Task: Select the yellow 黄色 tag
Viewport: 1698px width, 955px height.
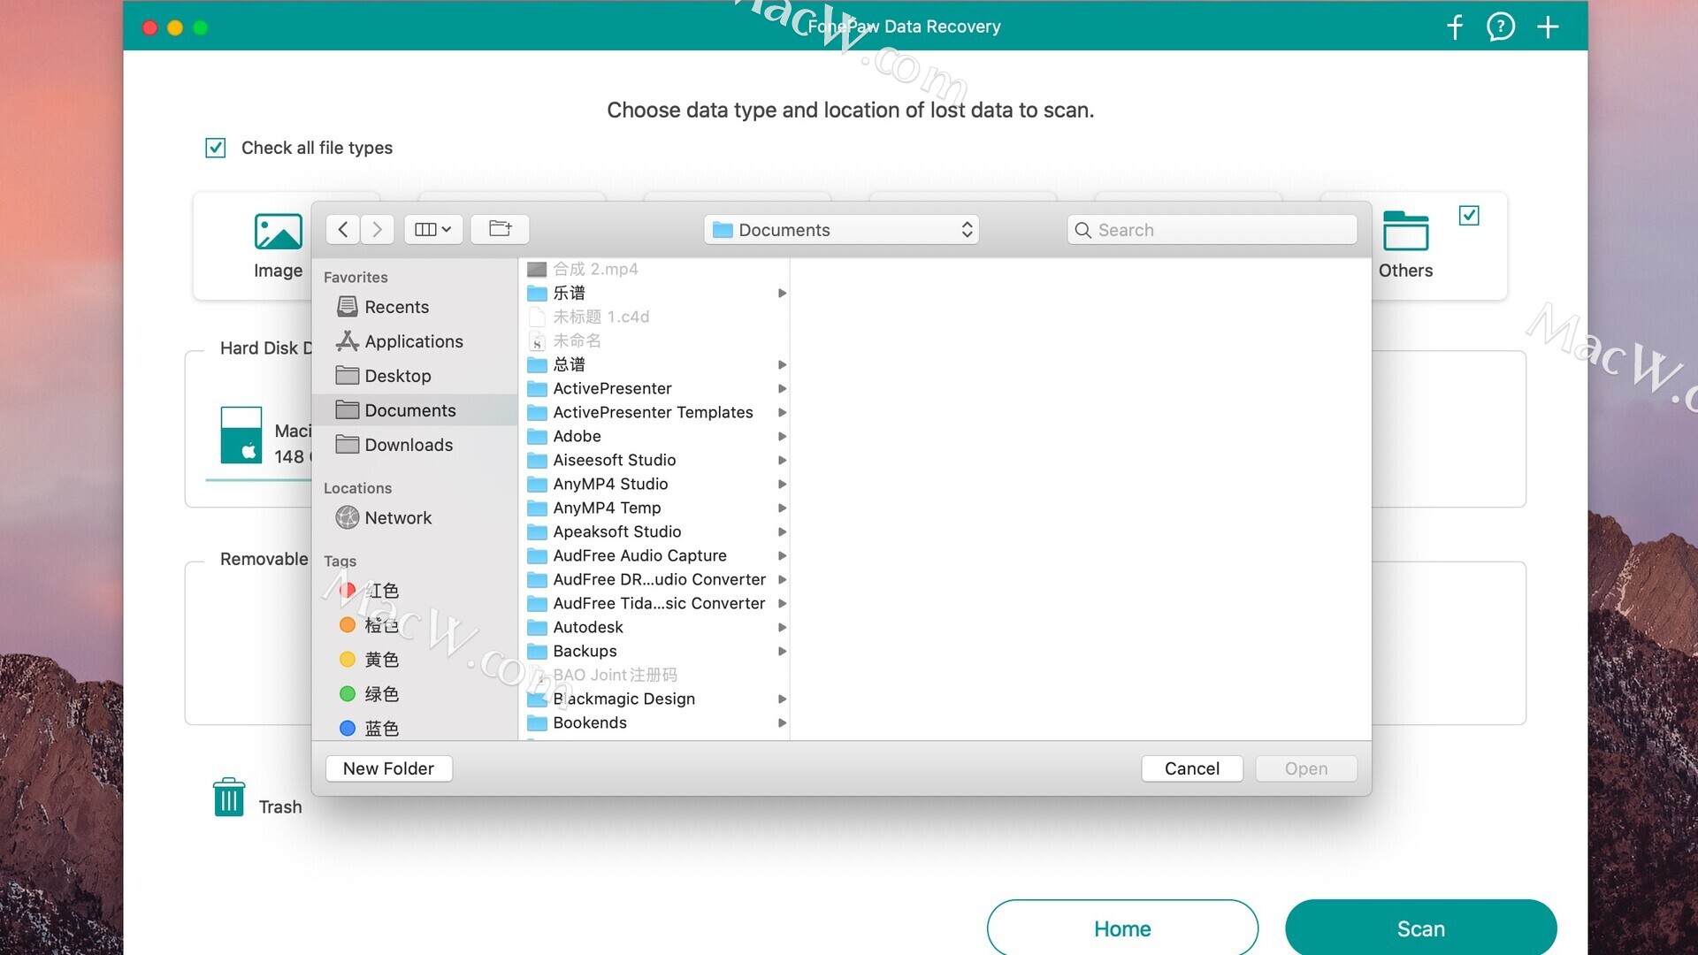Action: click(416, 660)
